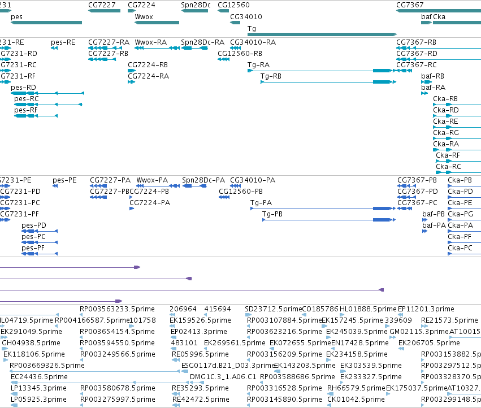The image size is (481, 408).
Task: Click the pes-RE transcript label
Action: click(63, 42)
